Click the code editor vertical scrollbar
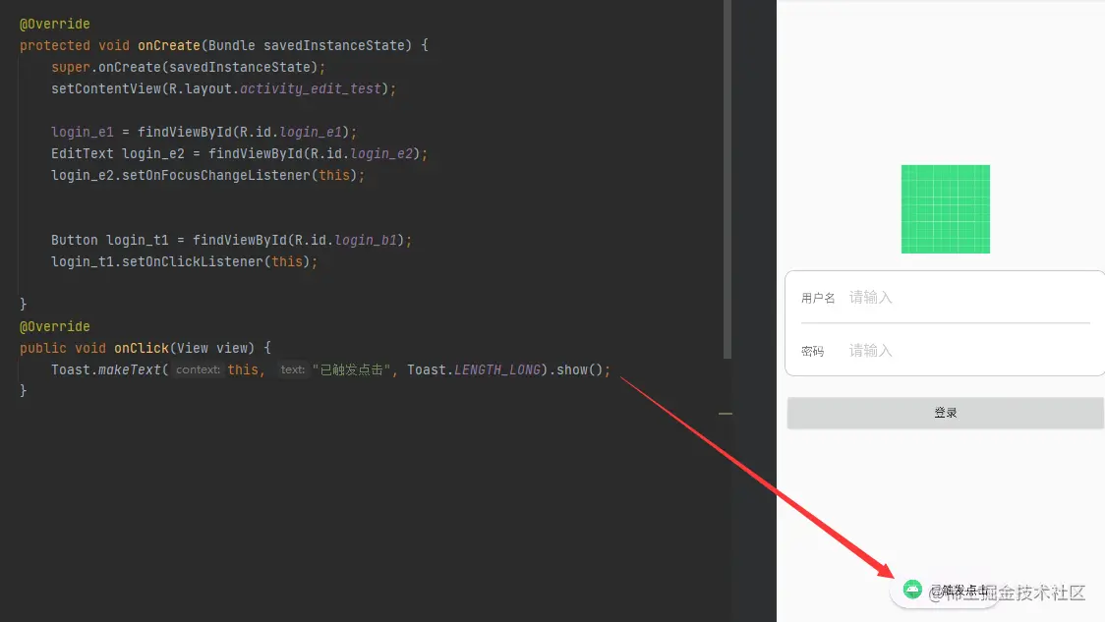The image size is (1105, 622). pos(727,179)
